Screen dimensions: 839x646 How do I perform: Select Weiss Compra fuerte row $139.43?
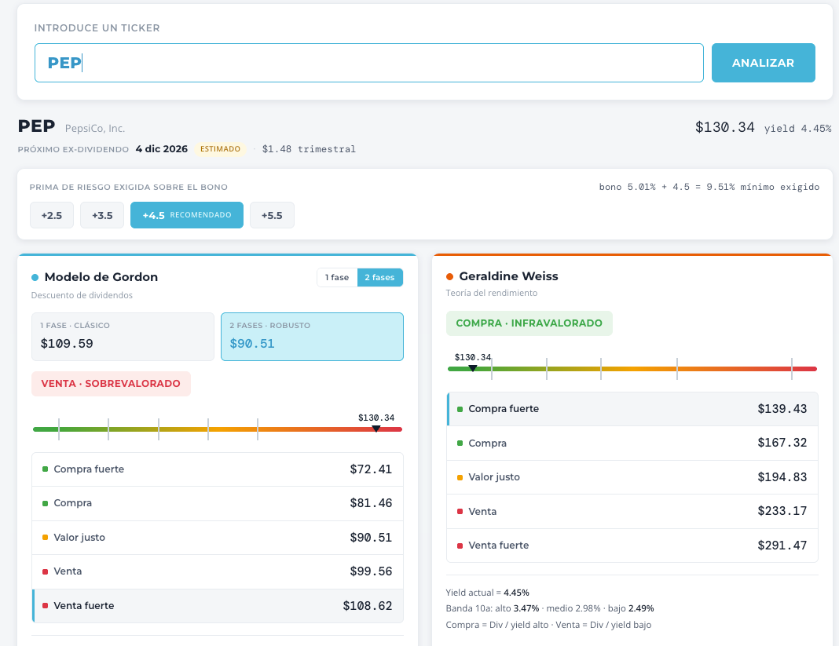point(632,409)
